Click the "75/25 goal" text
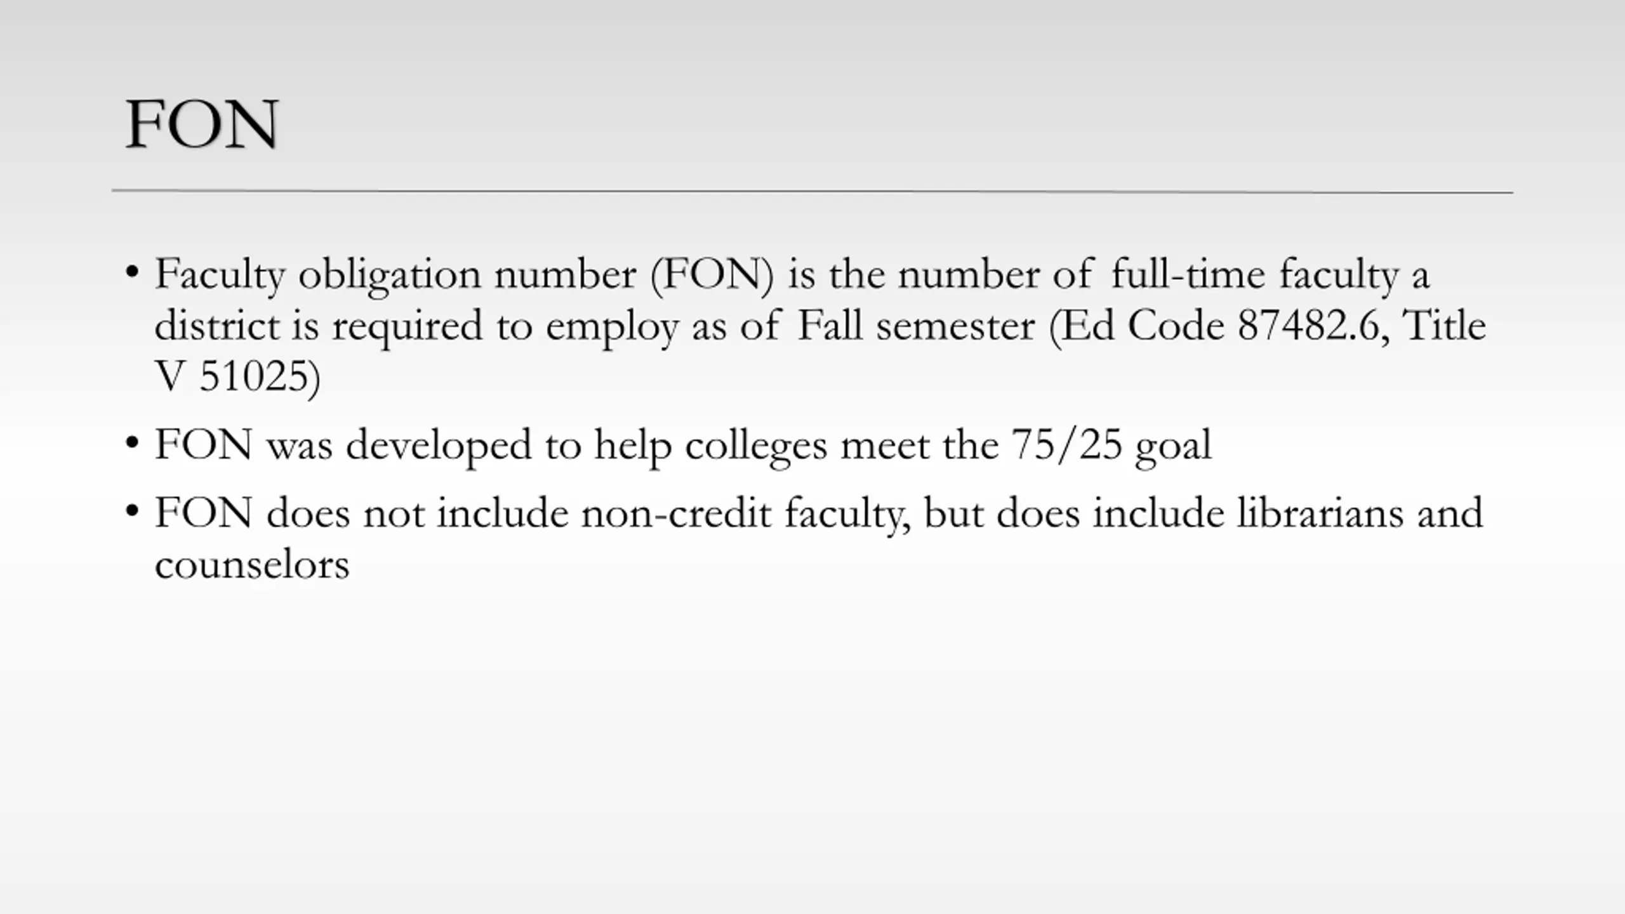 click(1111, 446)
